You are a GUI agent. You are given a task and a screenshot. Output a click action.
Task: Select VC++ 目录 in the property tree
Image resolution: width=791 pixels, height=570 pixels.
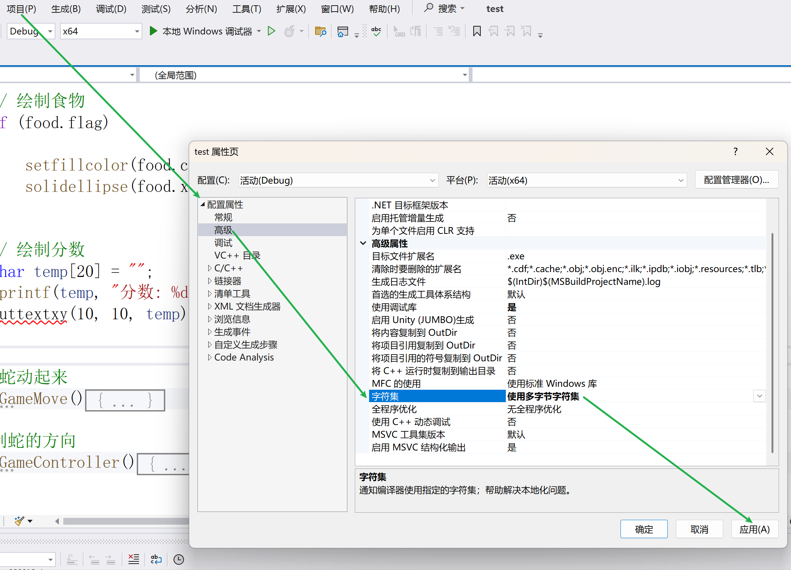237,256
